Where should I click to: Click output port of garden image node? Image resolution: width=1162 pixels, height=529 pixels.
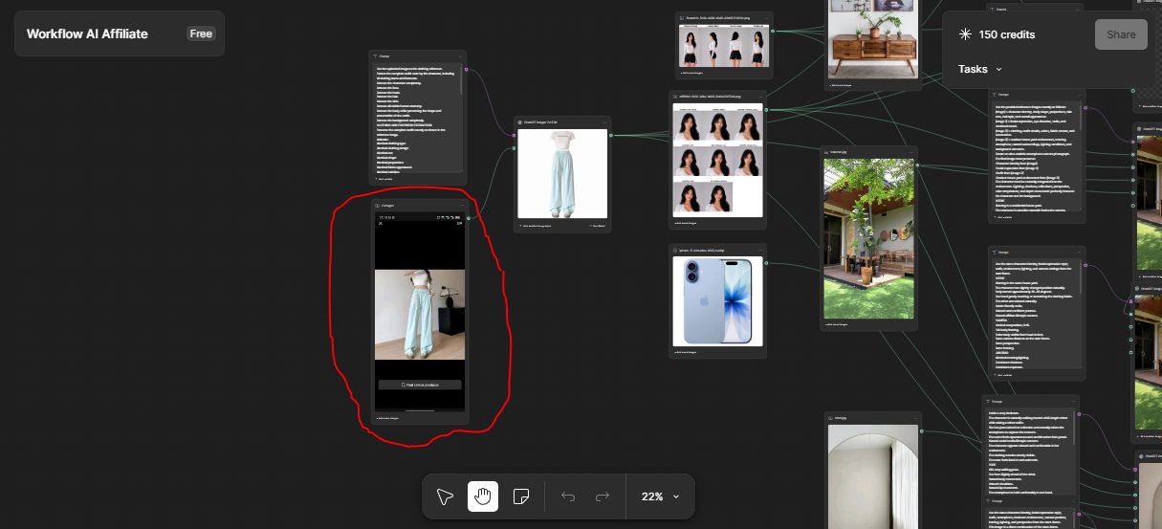917,165
